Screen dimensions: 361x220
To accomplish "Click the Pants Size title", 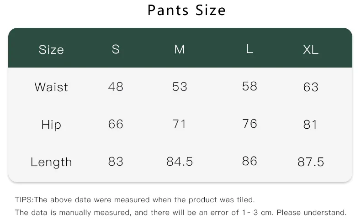I will coord(186,10).
